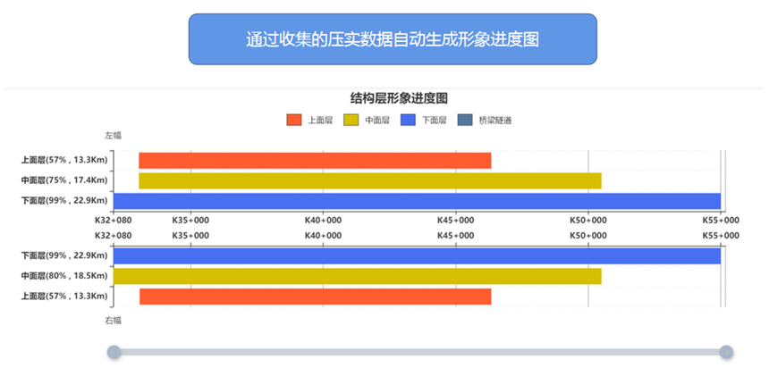This screenshot has width=769, height=368.
Task: Click K50+000 on the 右幅 chart axis
Action: 588,236
